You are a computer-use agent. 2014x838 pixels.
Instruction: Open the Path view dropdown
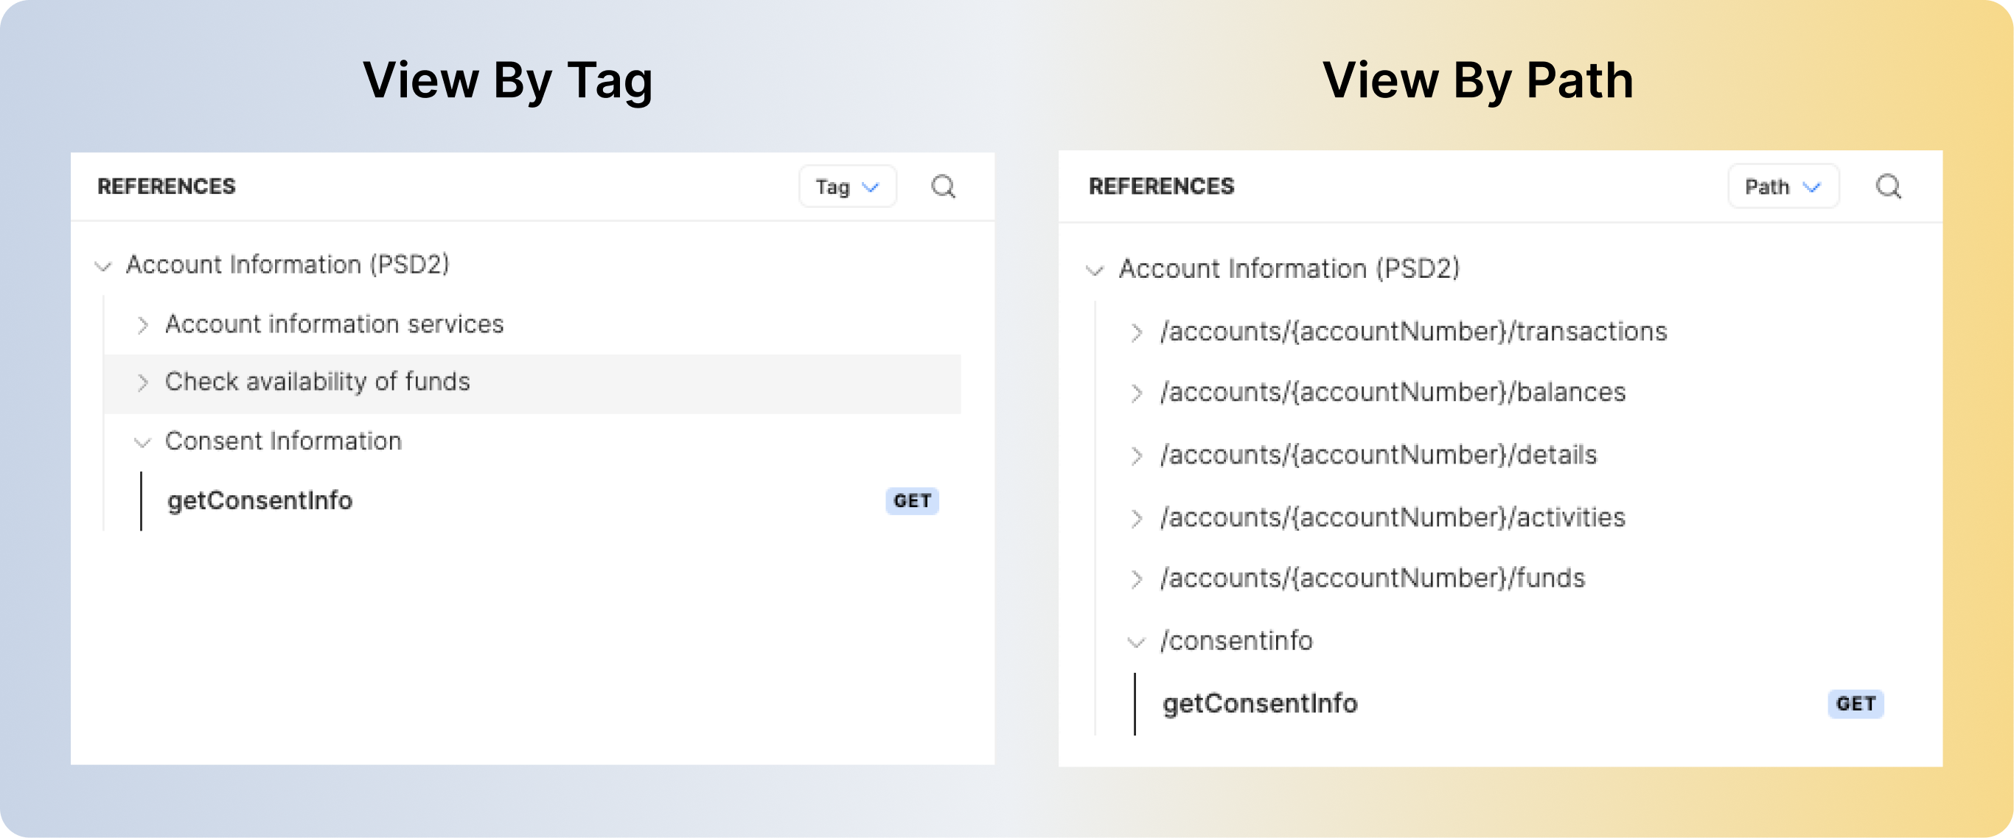coord(1783,186)
